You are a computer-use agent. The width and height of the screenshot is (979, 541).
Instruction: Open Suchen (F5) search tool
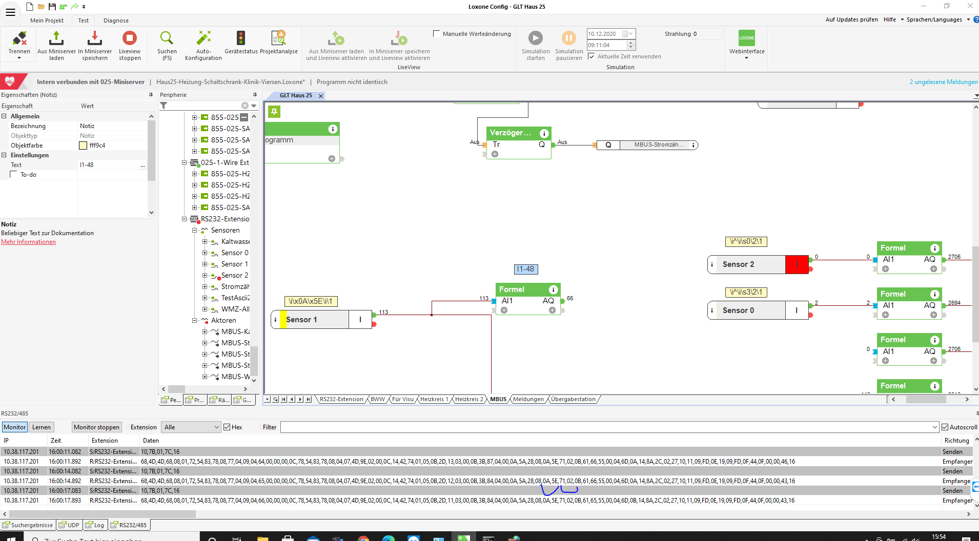(x=167, y=39)
